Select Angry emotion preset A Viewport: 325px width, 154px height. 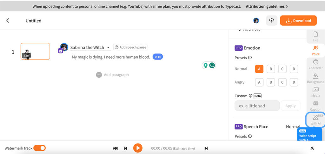[x=259, y=82]
